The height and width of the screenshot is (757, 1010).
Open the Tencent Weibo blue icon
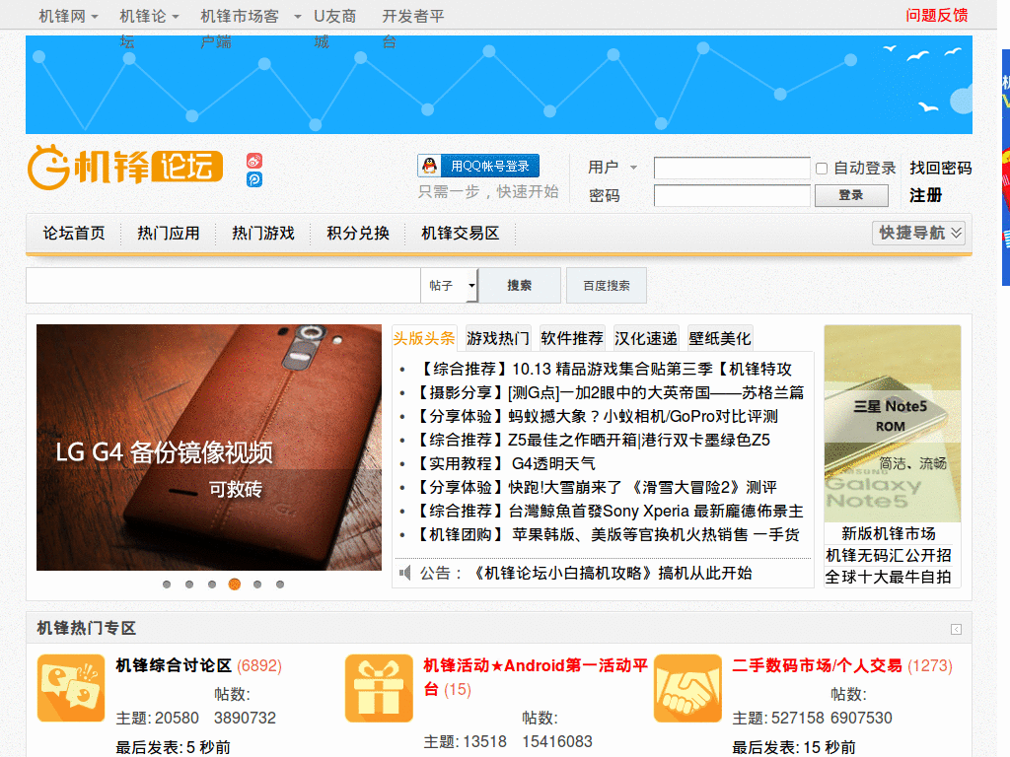click(254, 179)
